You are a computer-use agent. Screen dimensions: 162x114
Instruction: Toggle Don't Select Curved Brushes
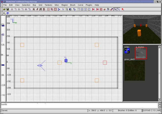point(93,9)
